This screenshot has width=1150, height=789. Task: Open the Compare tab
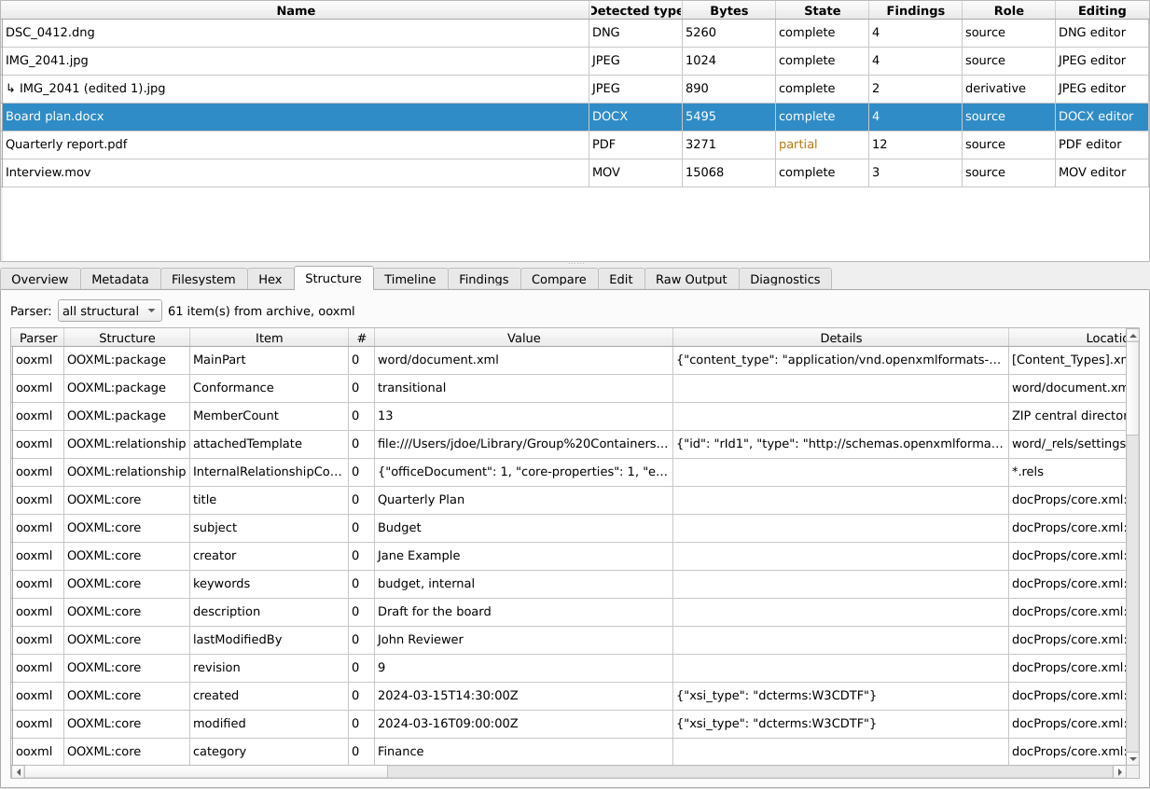(559, 279)
